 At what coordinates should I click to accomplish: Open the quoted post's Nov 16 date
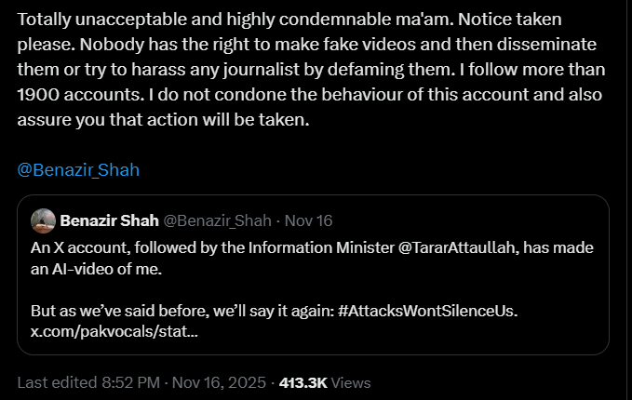point(309,220)
